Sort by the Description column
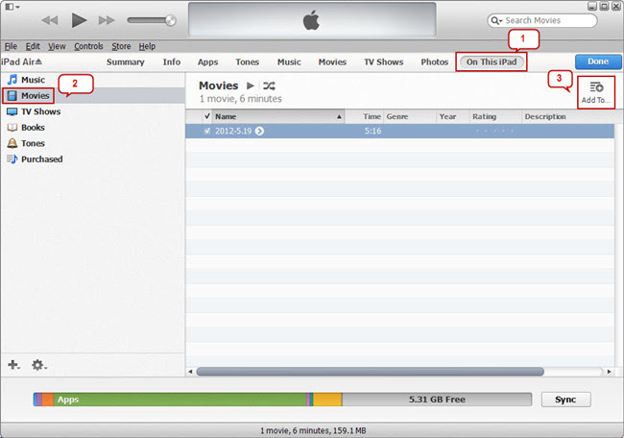624x438 pixels. click(568, 116)
